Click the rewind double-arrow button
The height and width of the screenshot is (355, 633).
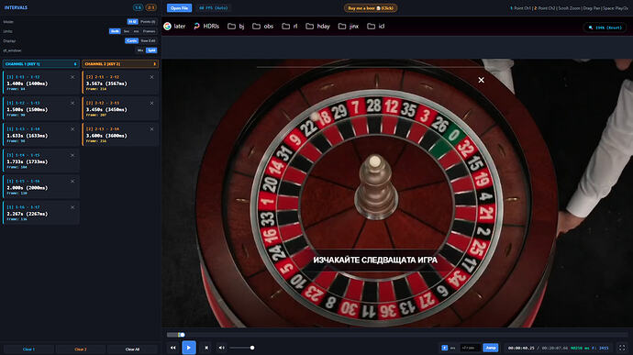[172, 348]
